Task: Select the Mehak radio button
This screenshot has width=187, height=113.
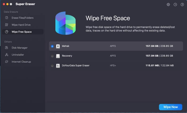Action: point(52,46)
